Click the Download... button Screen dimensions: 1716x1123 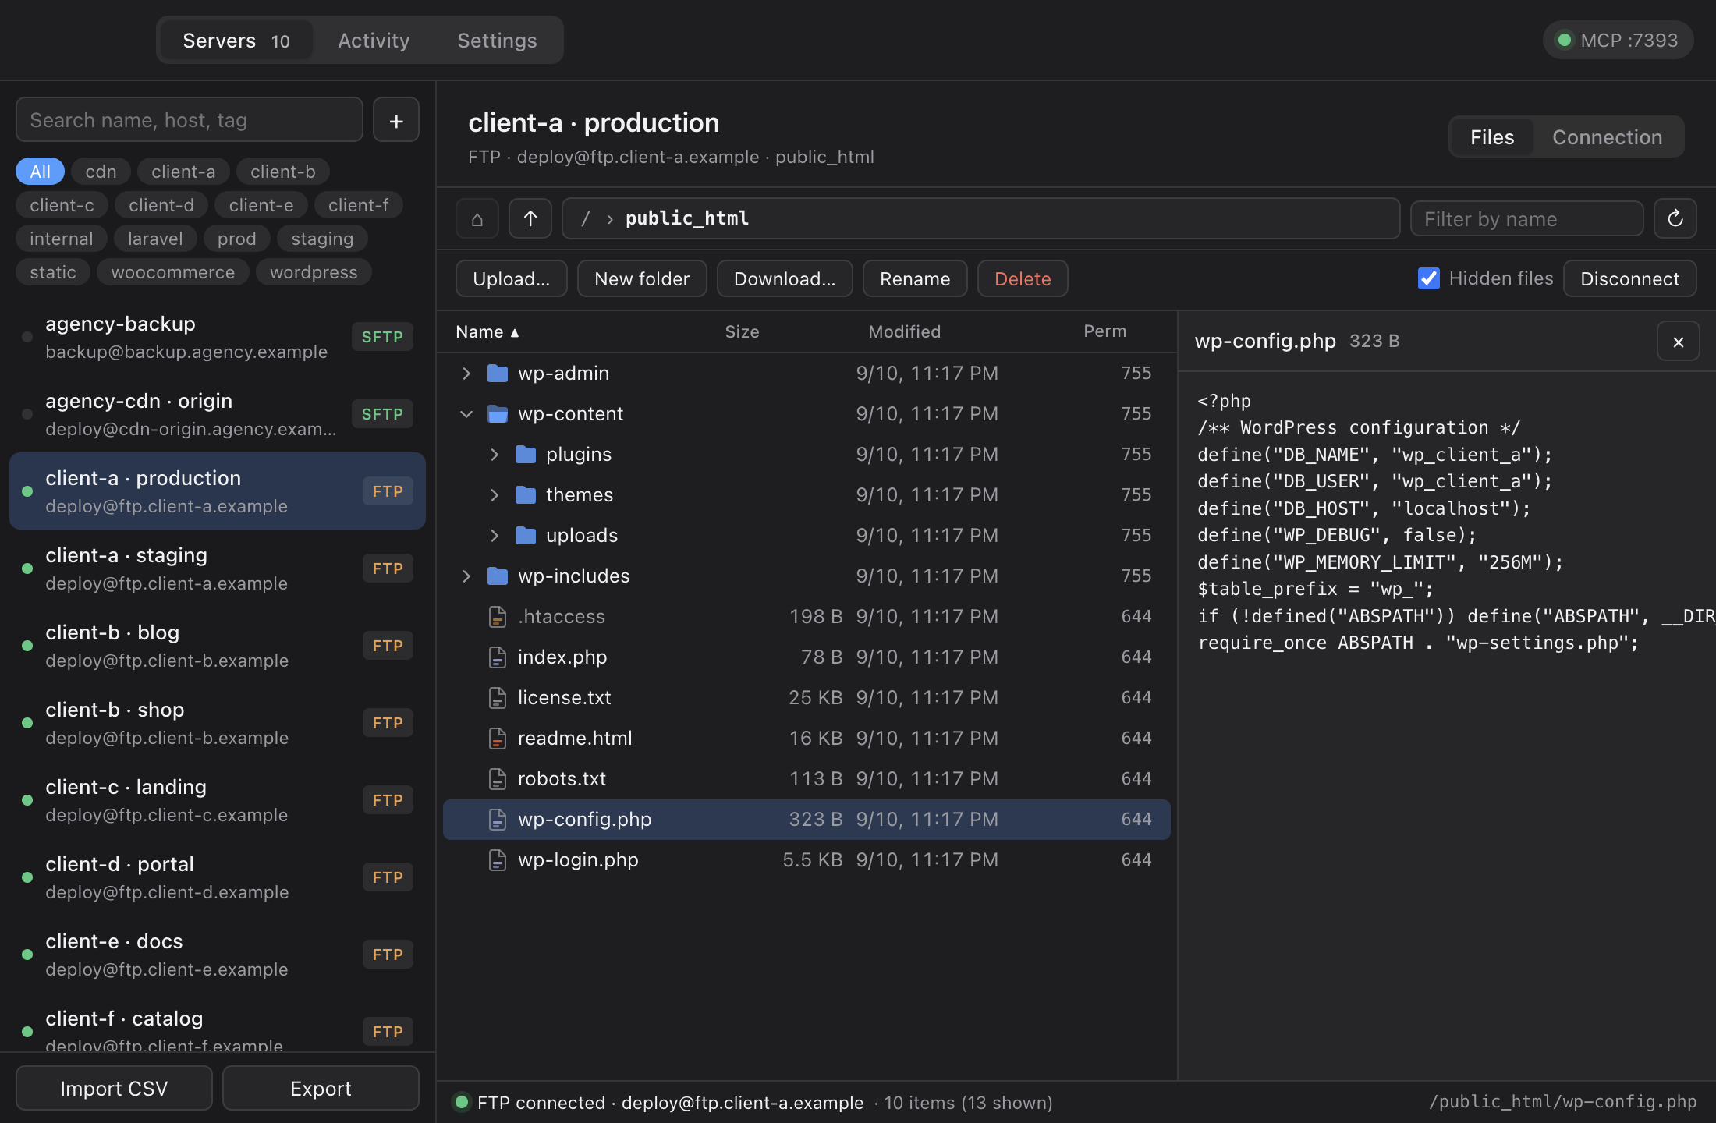785,278
